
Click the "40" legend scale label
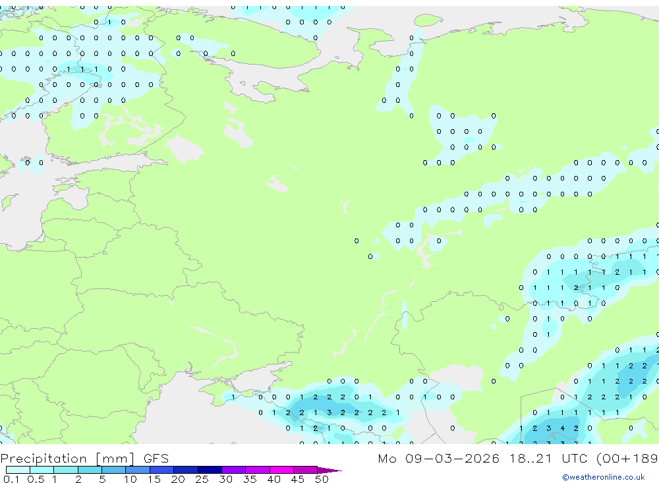coord(273,479)
